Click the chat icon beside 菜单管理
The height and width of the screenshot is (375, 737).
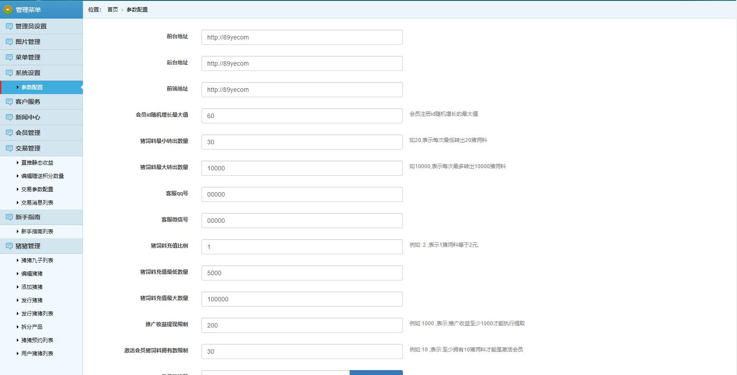tap(9, 57)
